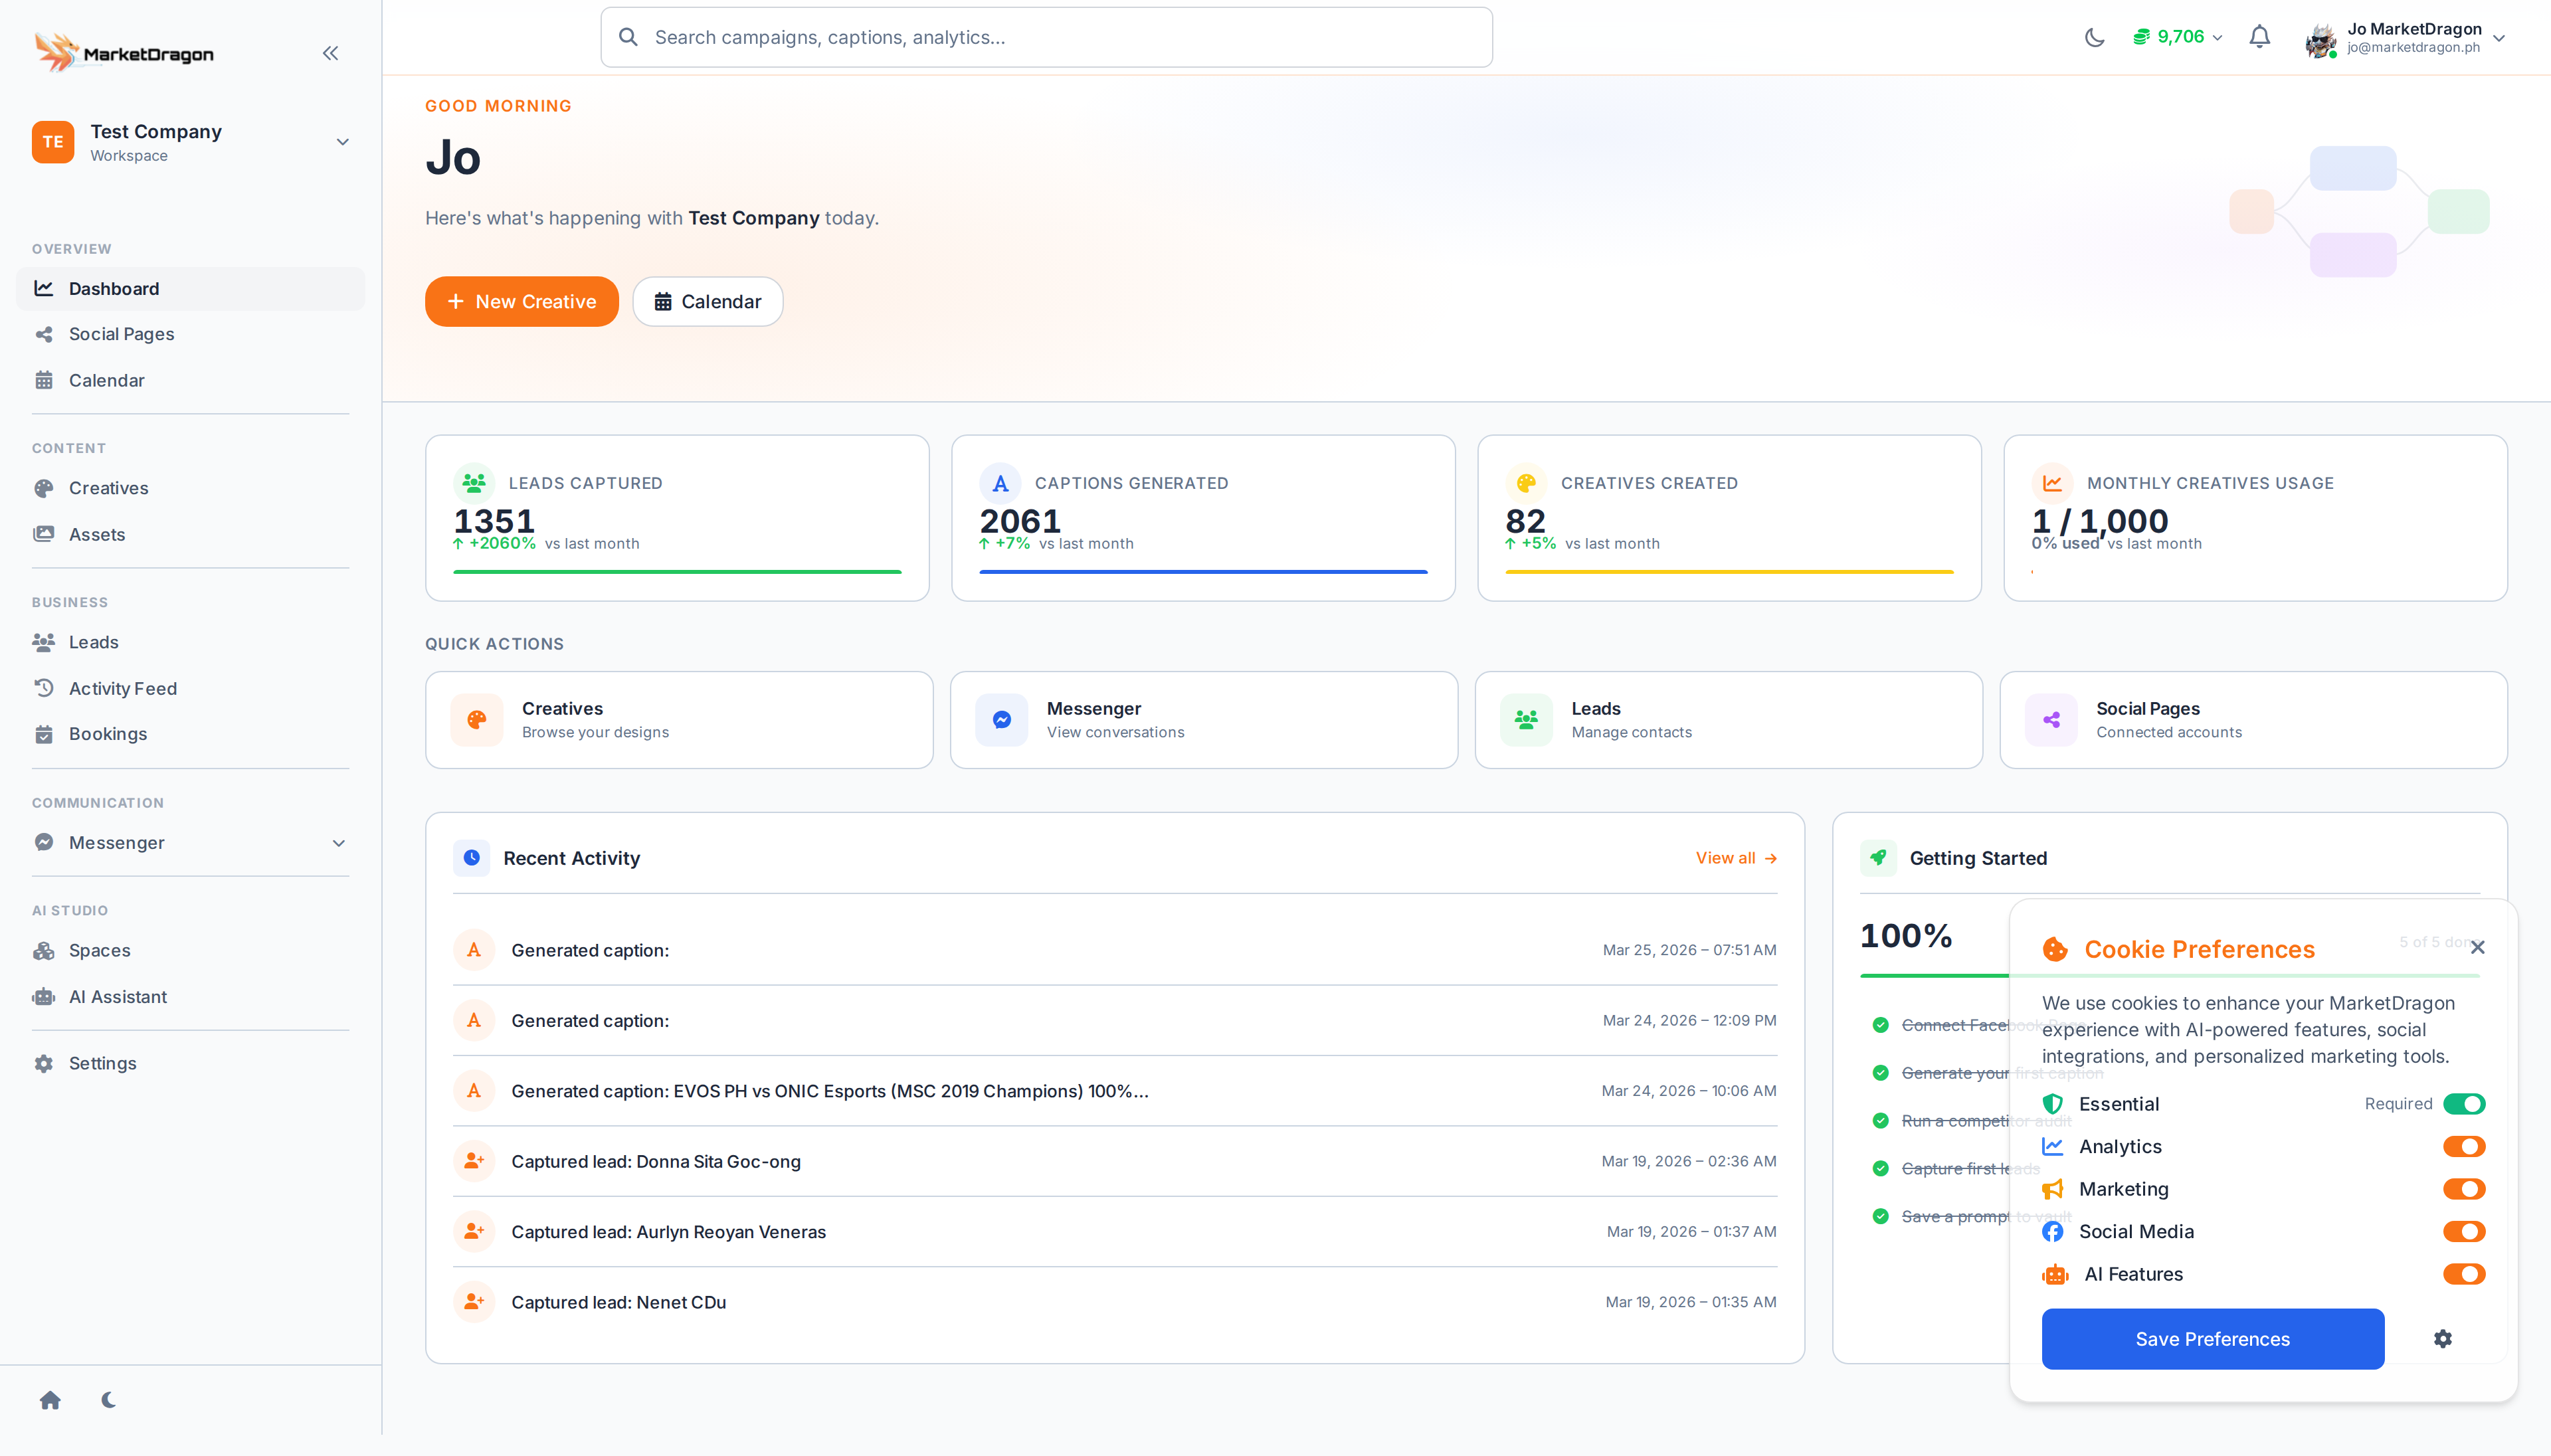Image resolution: width=2551 pixels, height=1456 pixels.
Task: Toggle the Essential cookies switch
Action: click(2464, 1104)
